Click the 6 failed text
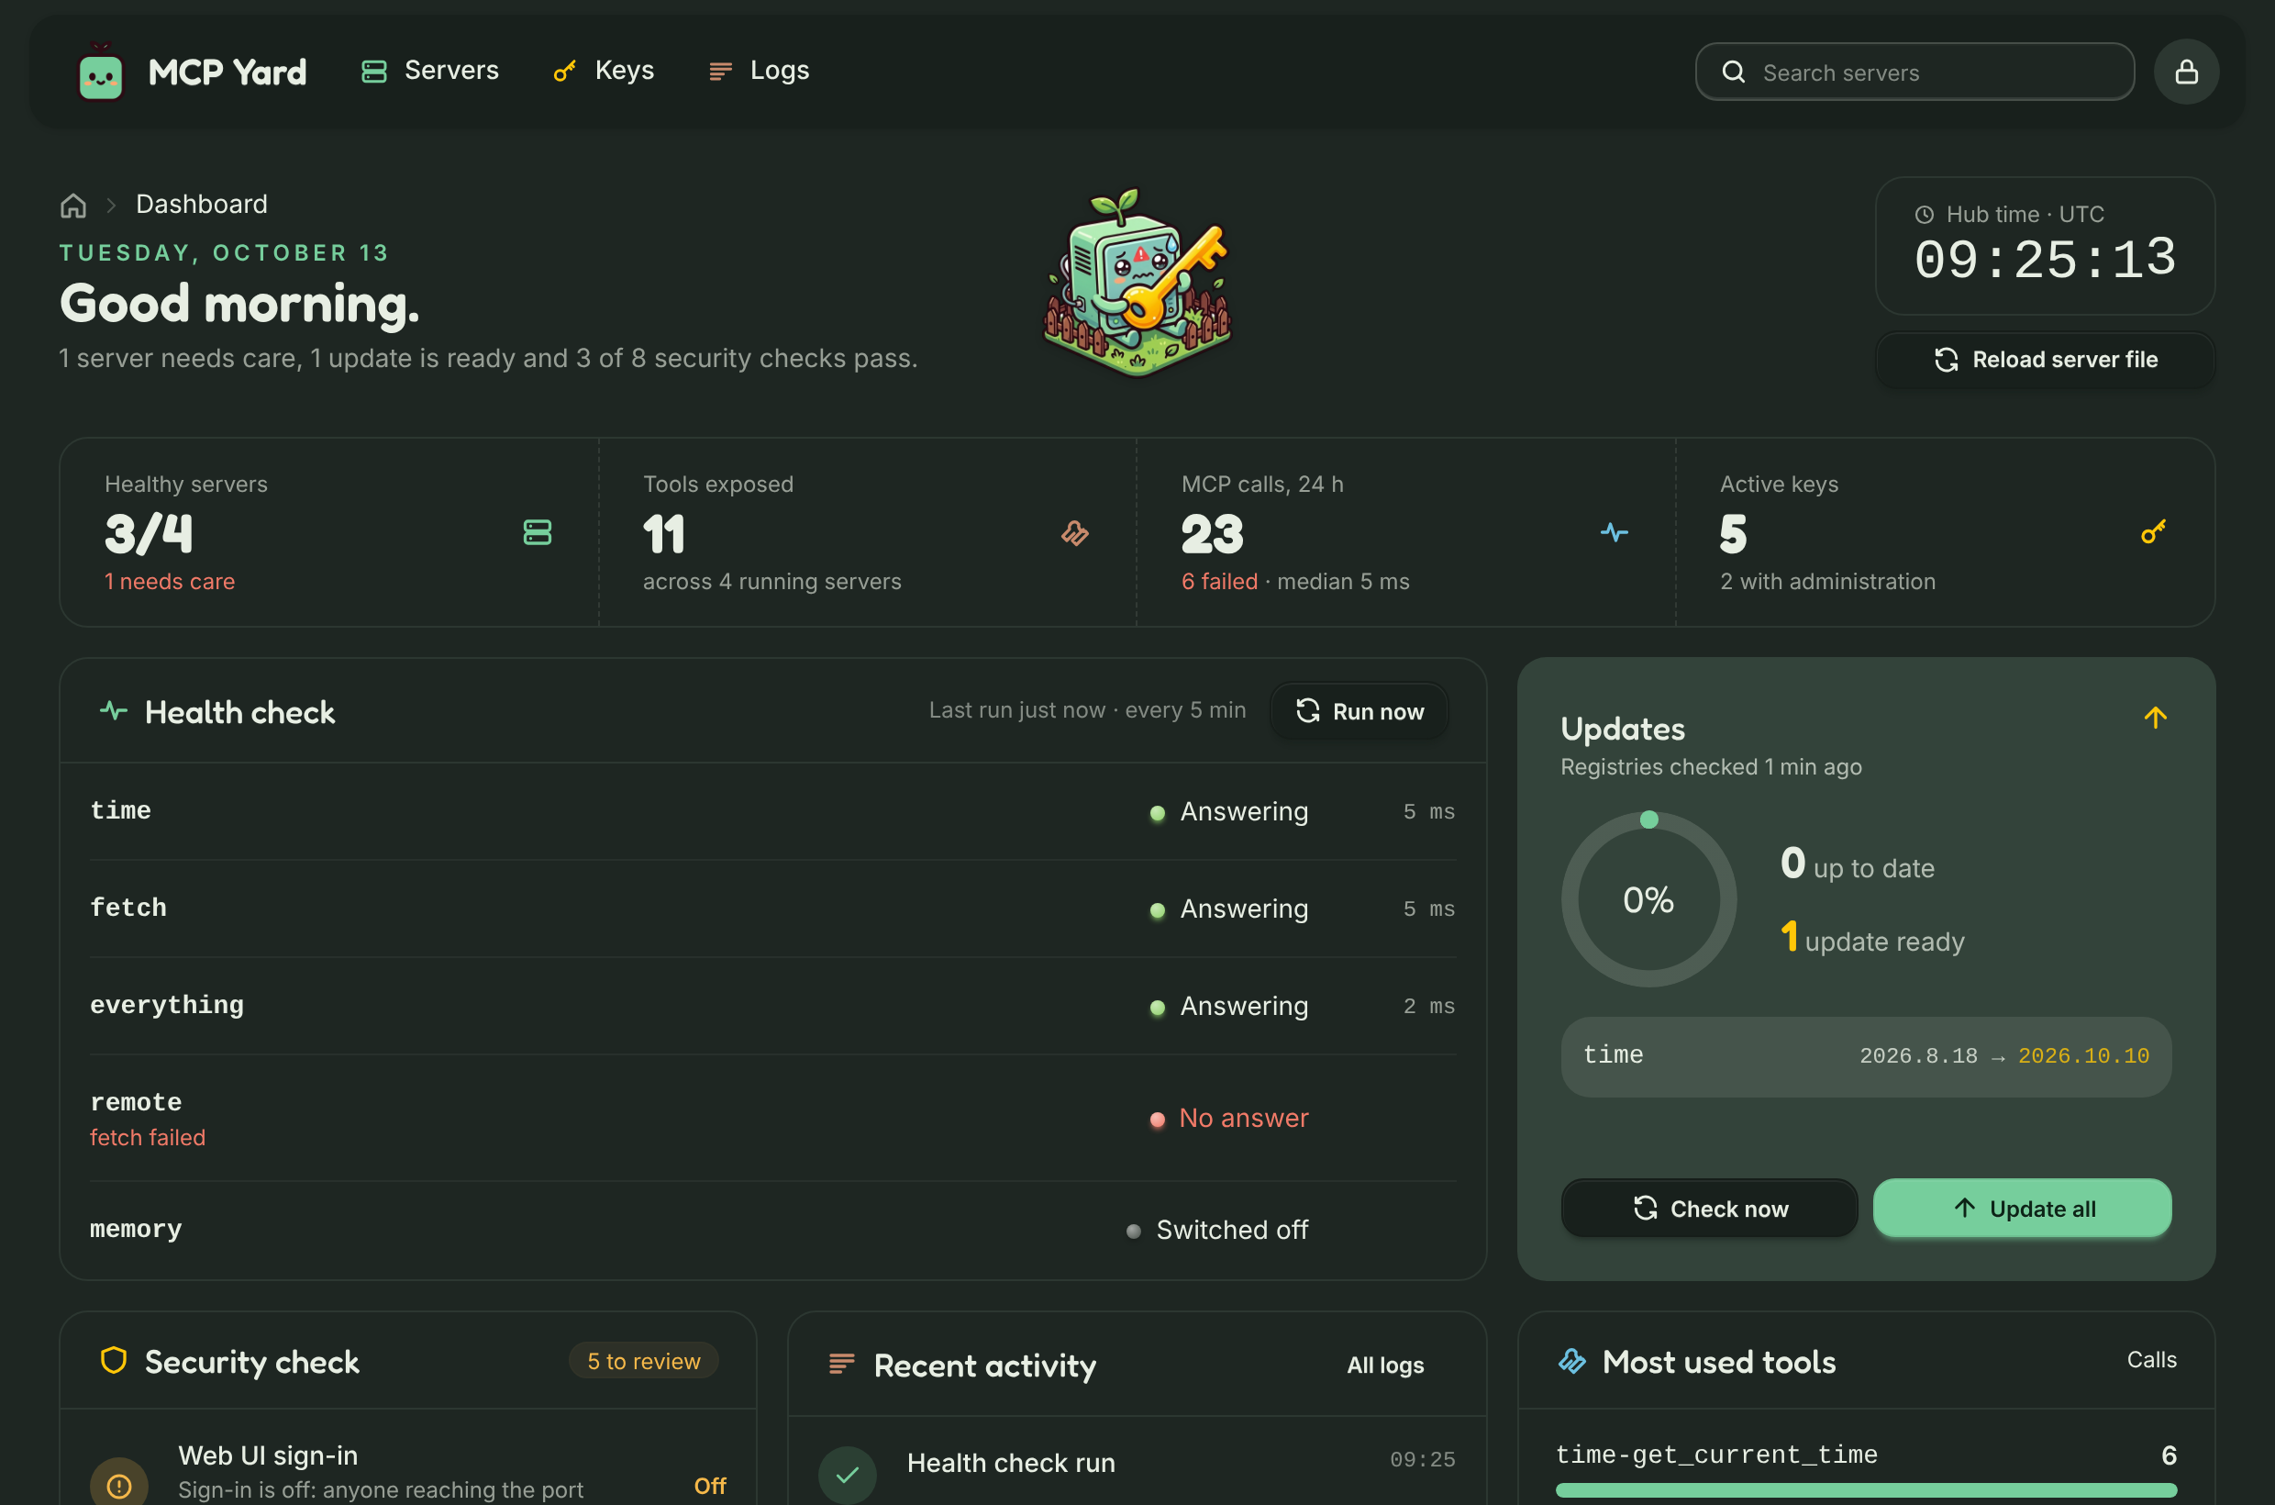Image resolution: width=2275 pixels, height=1505 pixels. [1218, 582]
